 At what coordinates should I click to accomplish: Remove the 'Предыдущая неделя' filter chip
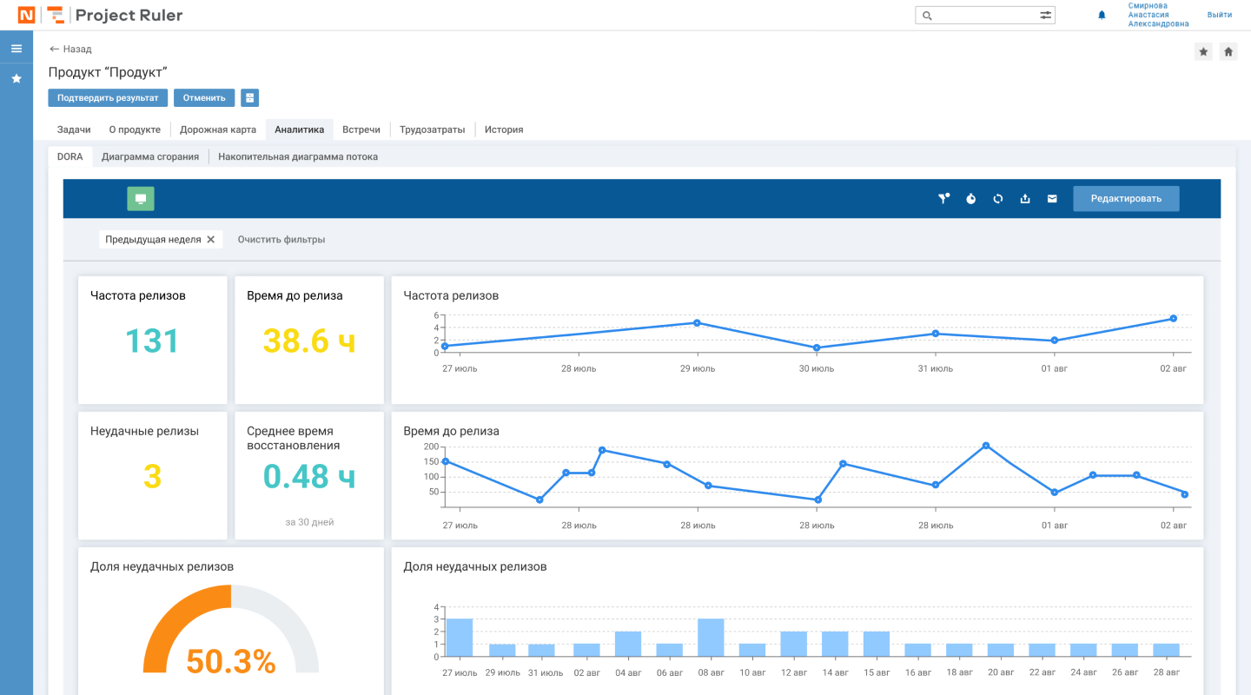(x=210, y=240)
